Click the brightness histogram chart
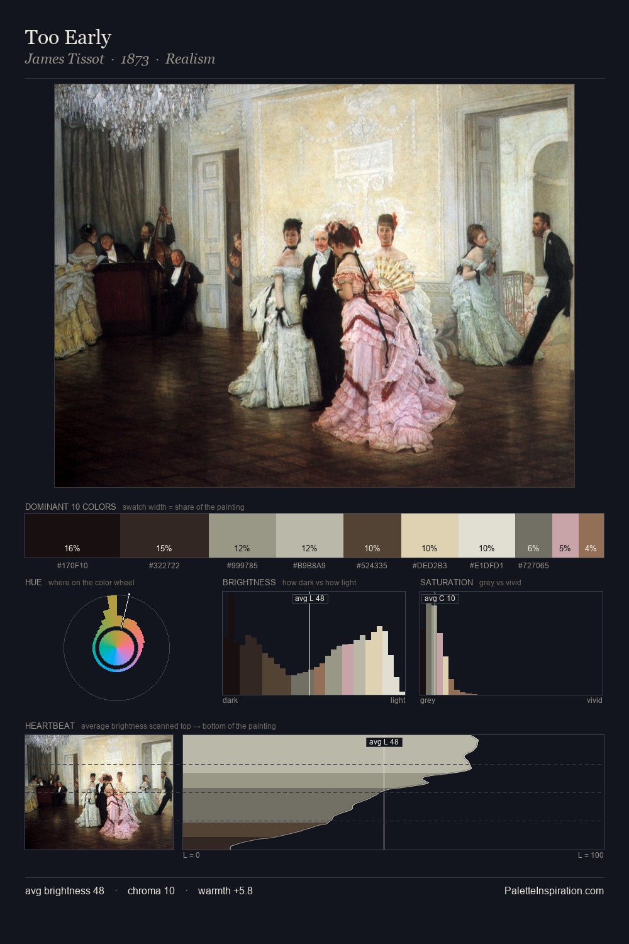 pos(314,643)
